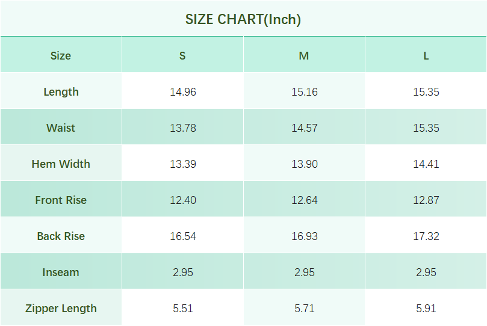This screenshot has width=487, height=326.
Task: Click the SIZE CHART(Inch) title
Action: 243,19
